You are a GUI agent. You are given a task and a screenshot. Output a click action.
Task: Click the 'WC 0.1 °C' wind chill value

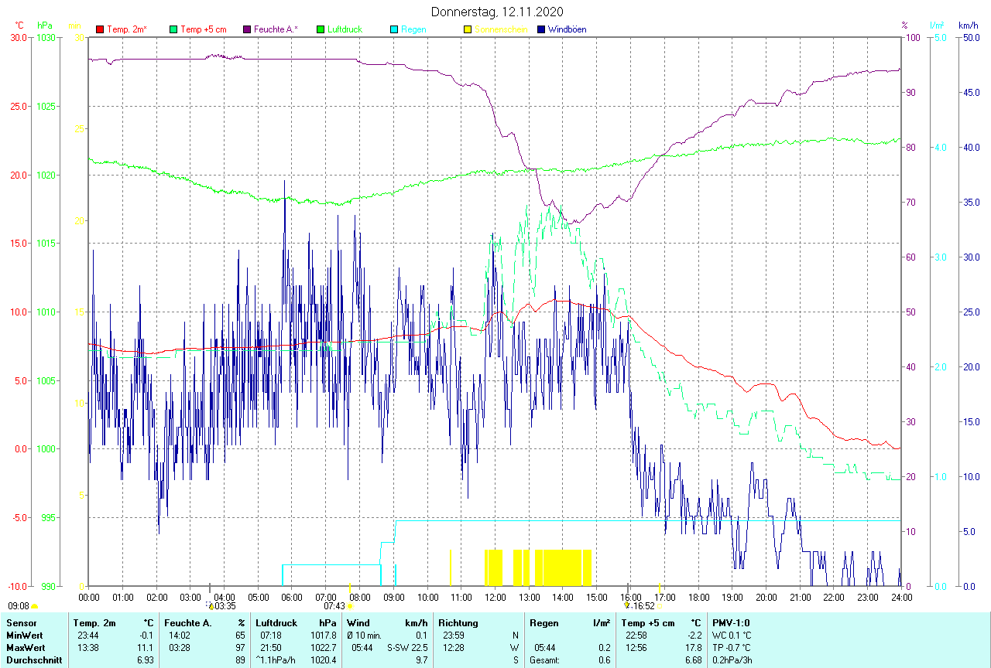click(732, 636)
